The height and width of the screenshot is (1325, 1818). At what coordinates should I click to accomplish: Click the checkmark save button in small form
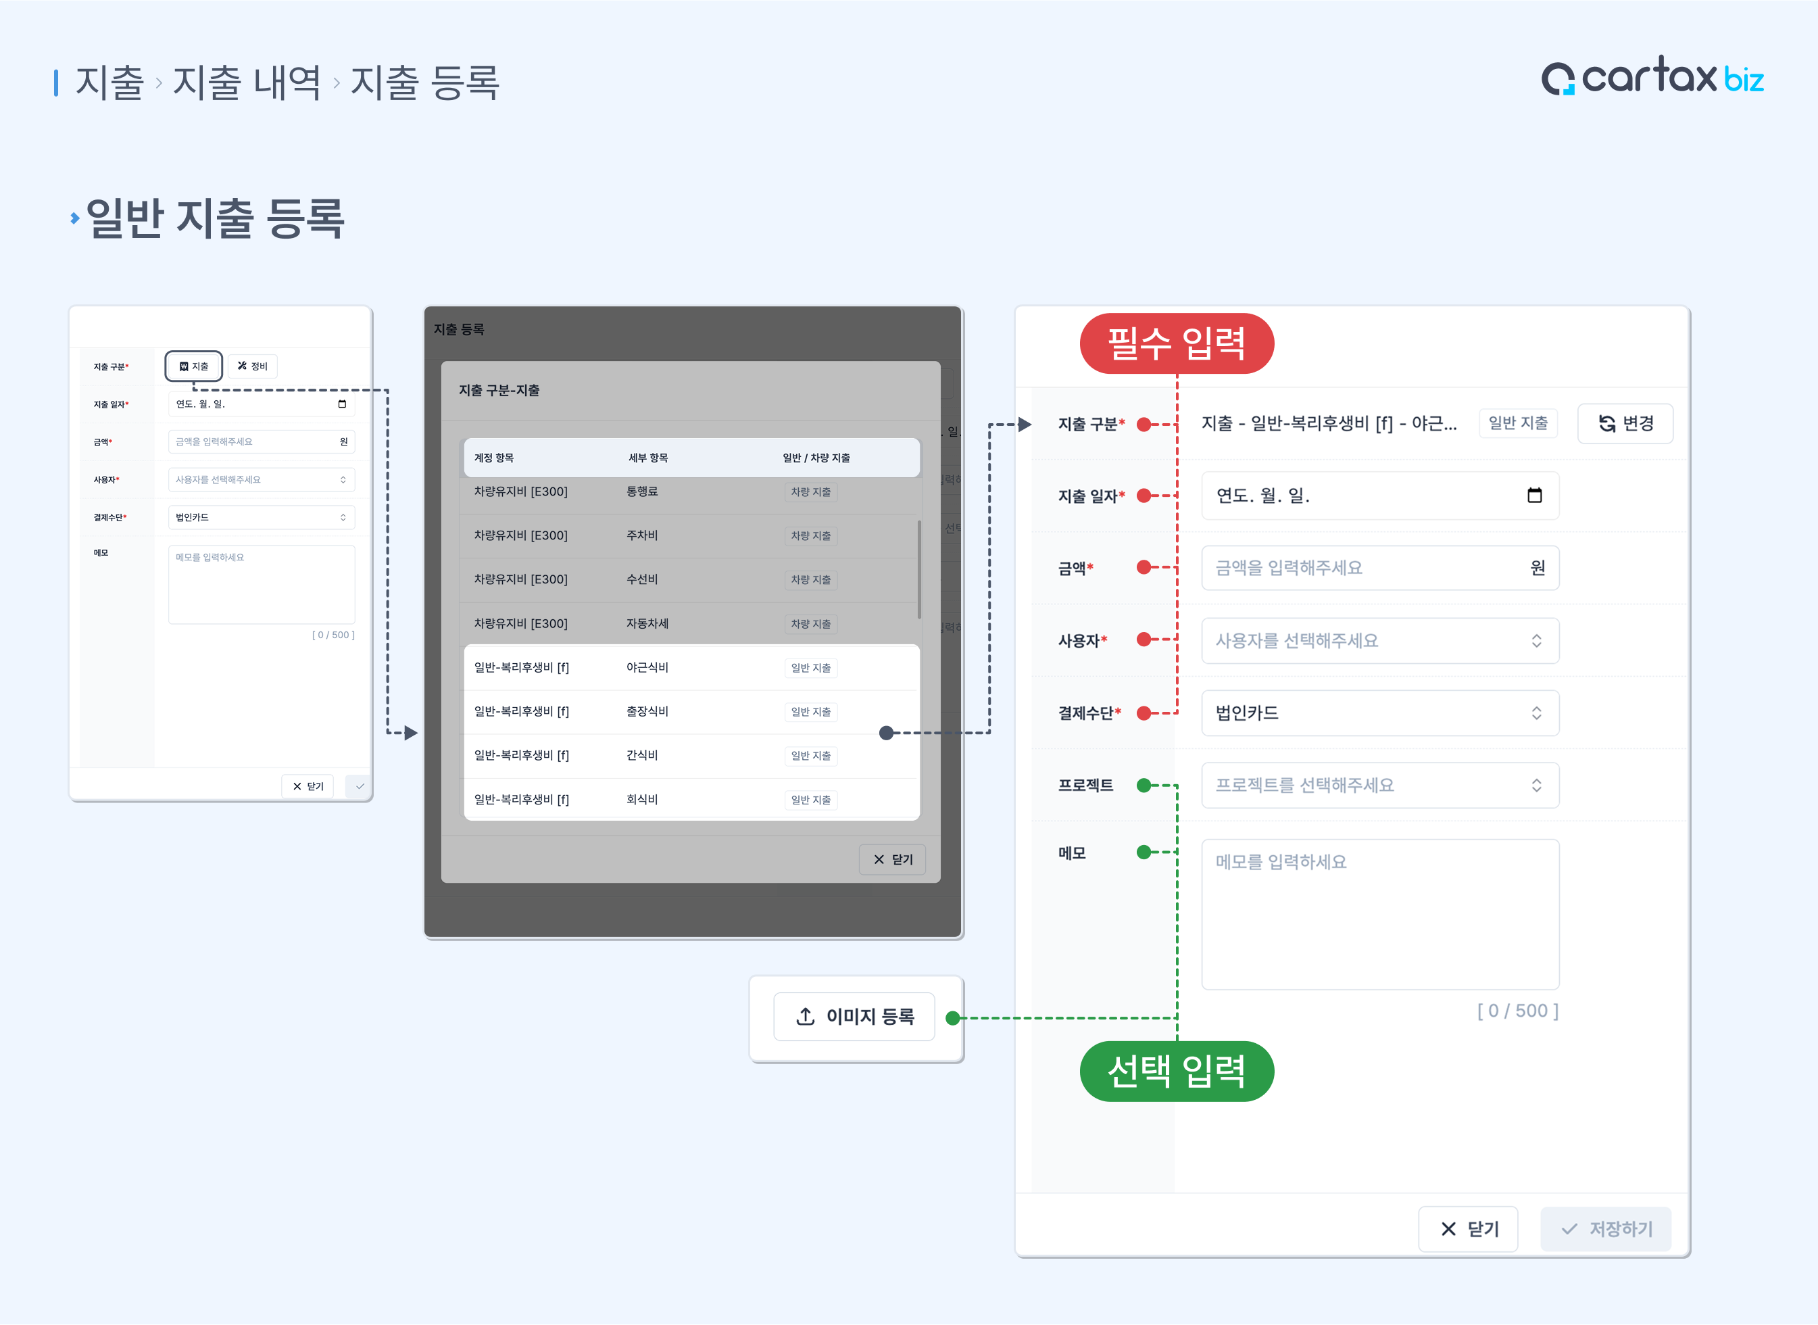click(x=358, y=786)
